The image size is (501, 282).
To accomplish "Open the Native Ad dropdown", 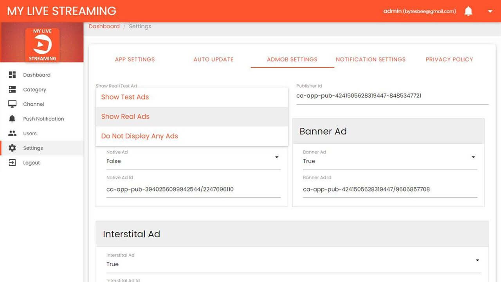I will click(x=276, y=157).
